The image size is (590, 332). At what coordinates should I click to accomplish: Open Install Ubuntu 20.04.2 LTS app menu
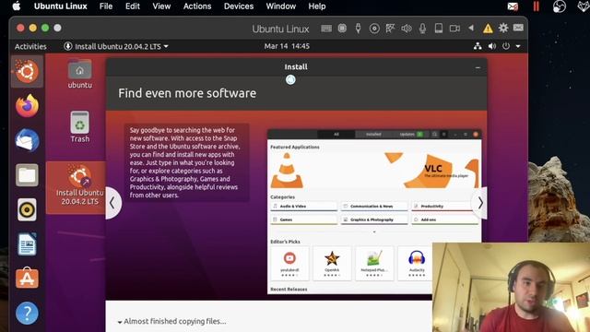point(116,46)
